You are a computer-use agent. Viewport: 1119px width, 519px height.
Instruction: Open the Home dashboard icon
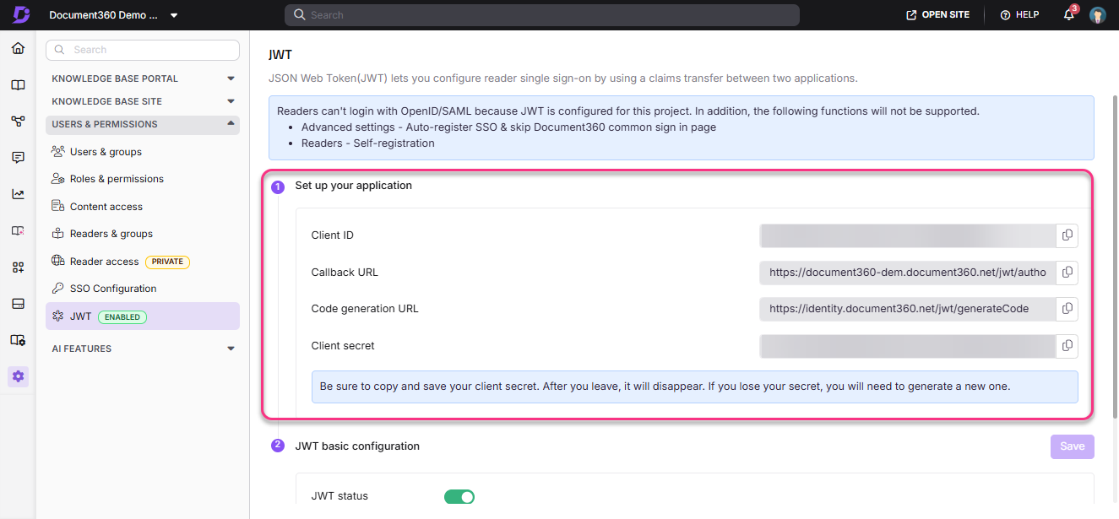[x=18, y=48]
